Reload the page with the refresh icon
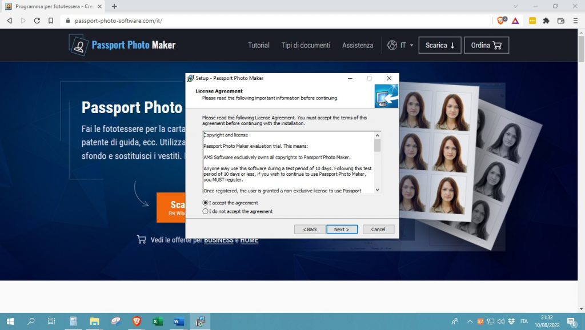The height and width of the screenshot is (330, 585). pyautogui.click(x=37, y=21)
